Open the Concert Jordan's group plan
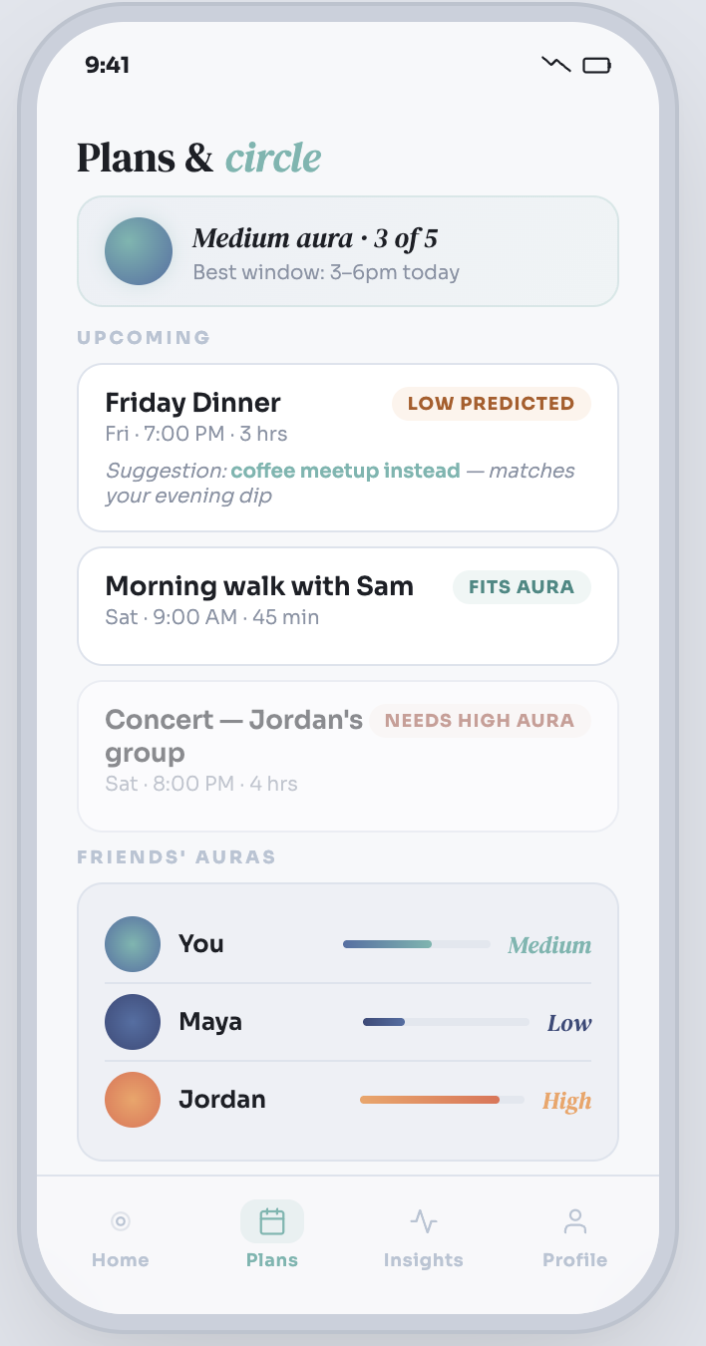Image resolution: width=706 pixels, height=1346 pixels. (348, 756)
